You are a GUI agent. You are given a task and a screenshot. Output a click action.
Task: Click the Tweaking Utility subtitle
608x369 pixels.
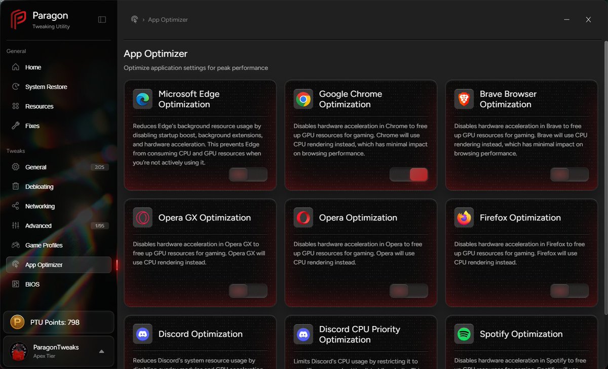(51, 26)
